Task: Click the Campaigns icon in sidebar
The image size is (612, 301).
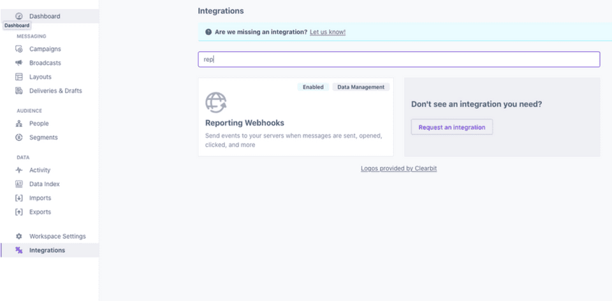Action: click(x=18, y=49)
